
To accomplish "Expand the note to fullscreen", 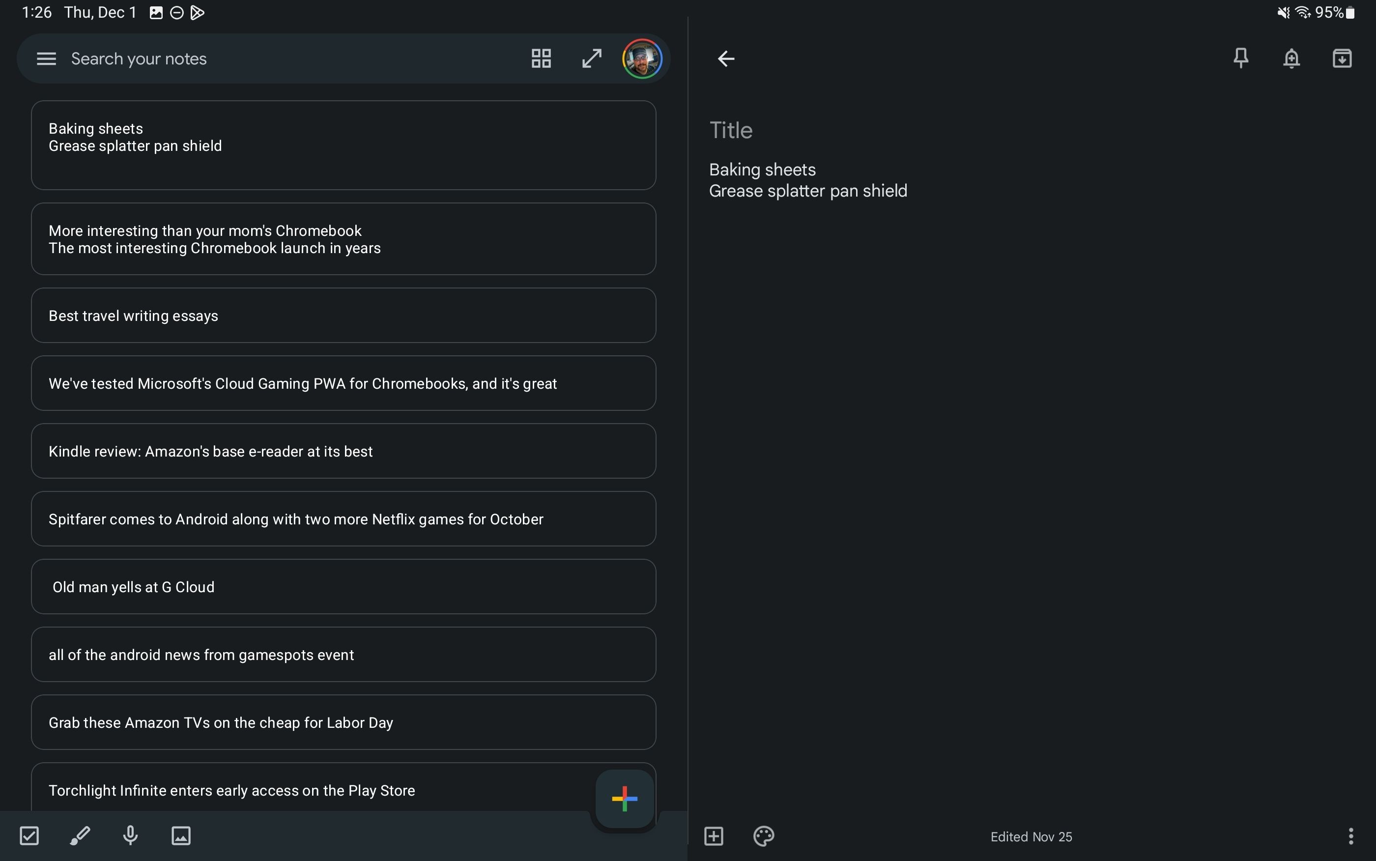I will [x=591, y=58].
